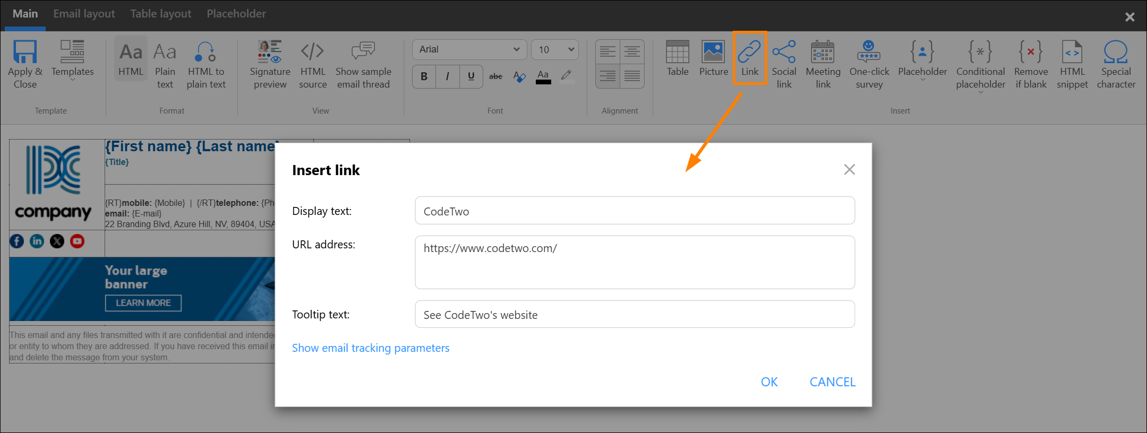Toggle italic formatting

[447, 76]
